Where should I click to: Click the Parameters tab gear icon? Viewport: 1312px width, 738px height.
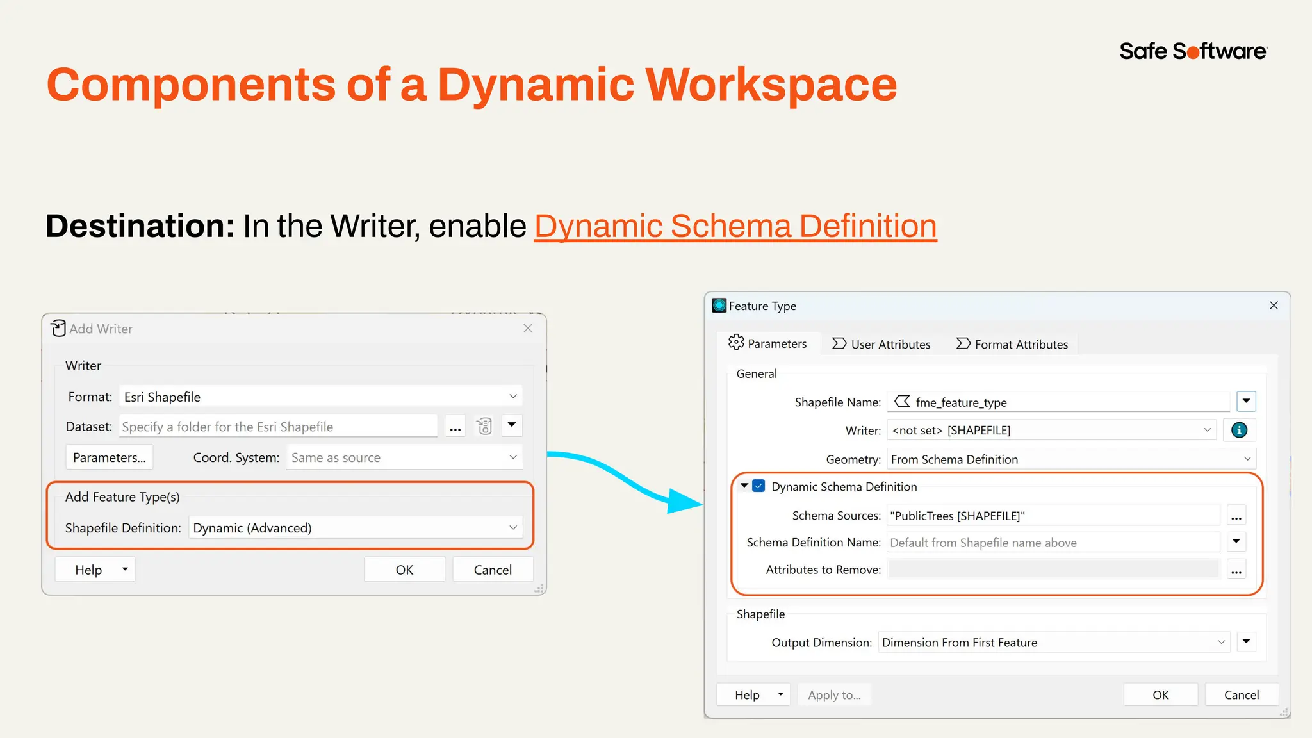[736, 343]
